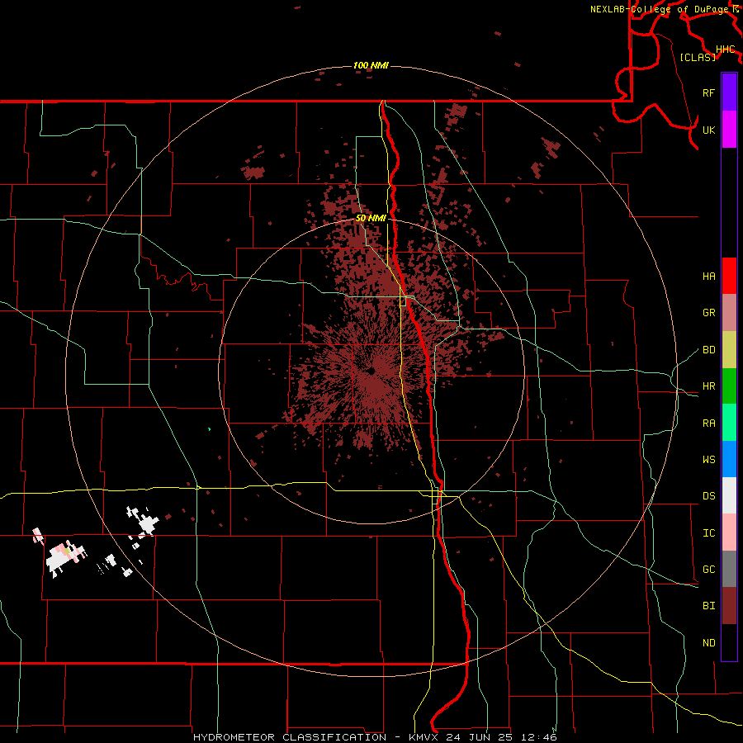The width and height of the screenshot is (743, 743).
Task: Click the WS legend label
Action: pos(708,460)
